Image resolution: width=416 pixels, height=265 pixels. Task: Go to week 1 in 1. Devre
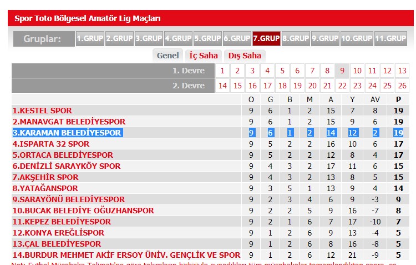pyautogui.click(x=222, y=71)
